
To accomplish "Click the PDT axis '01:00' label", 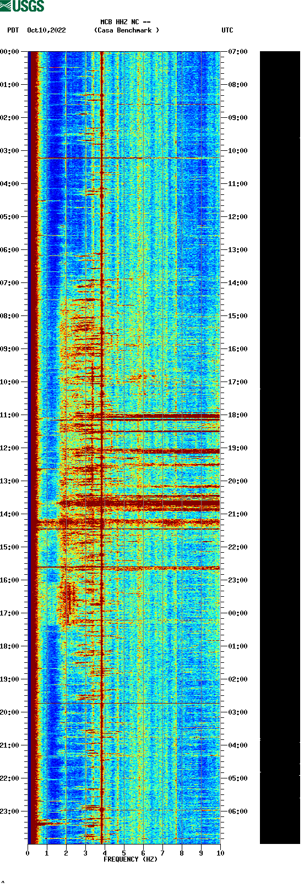I will 9,85.
